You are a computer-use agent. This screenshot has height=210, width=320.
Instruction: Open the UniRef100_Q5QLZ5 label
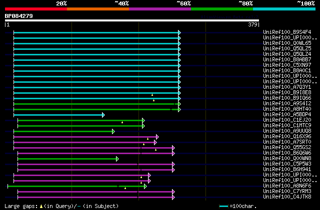point(287,49)
